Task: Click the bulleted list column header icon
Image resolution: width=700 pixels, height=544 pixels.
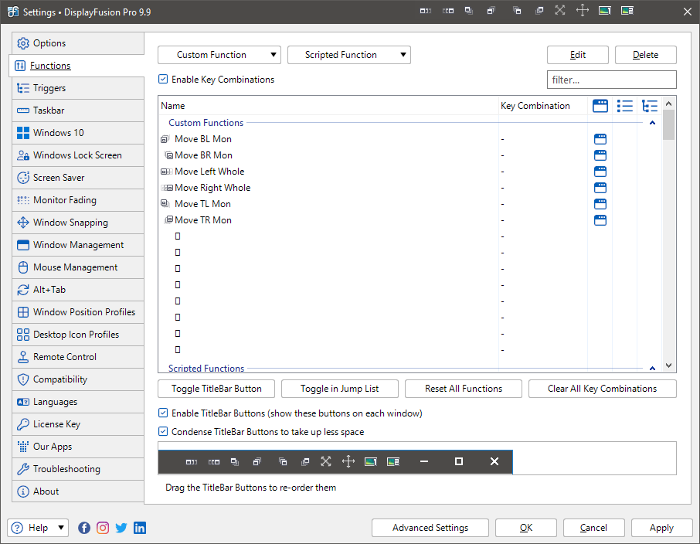Action: pyautogui.click(x=625, y=106)
